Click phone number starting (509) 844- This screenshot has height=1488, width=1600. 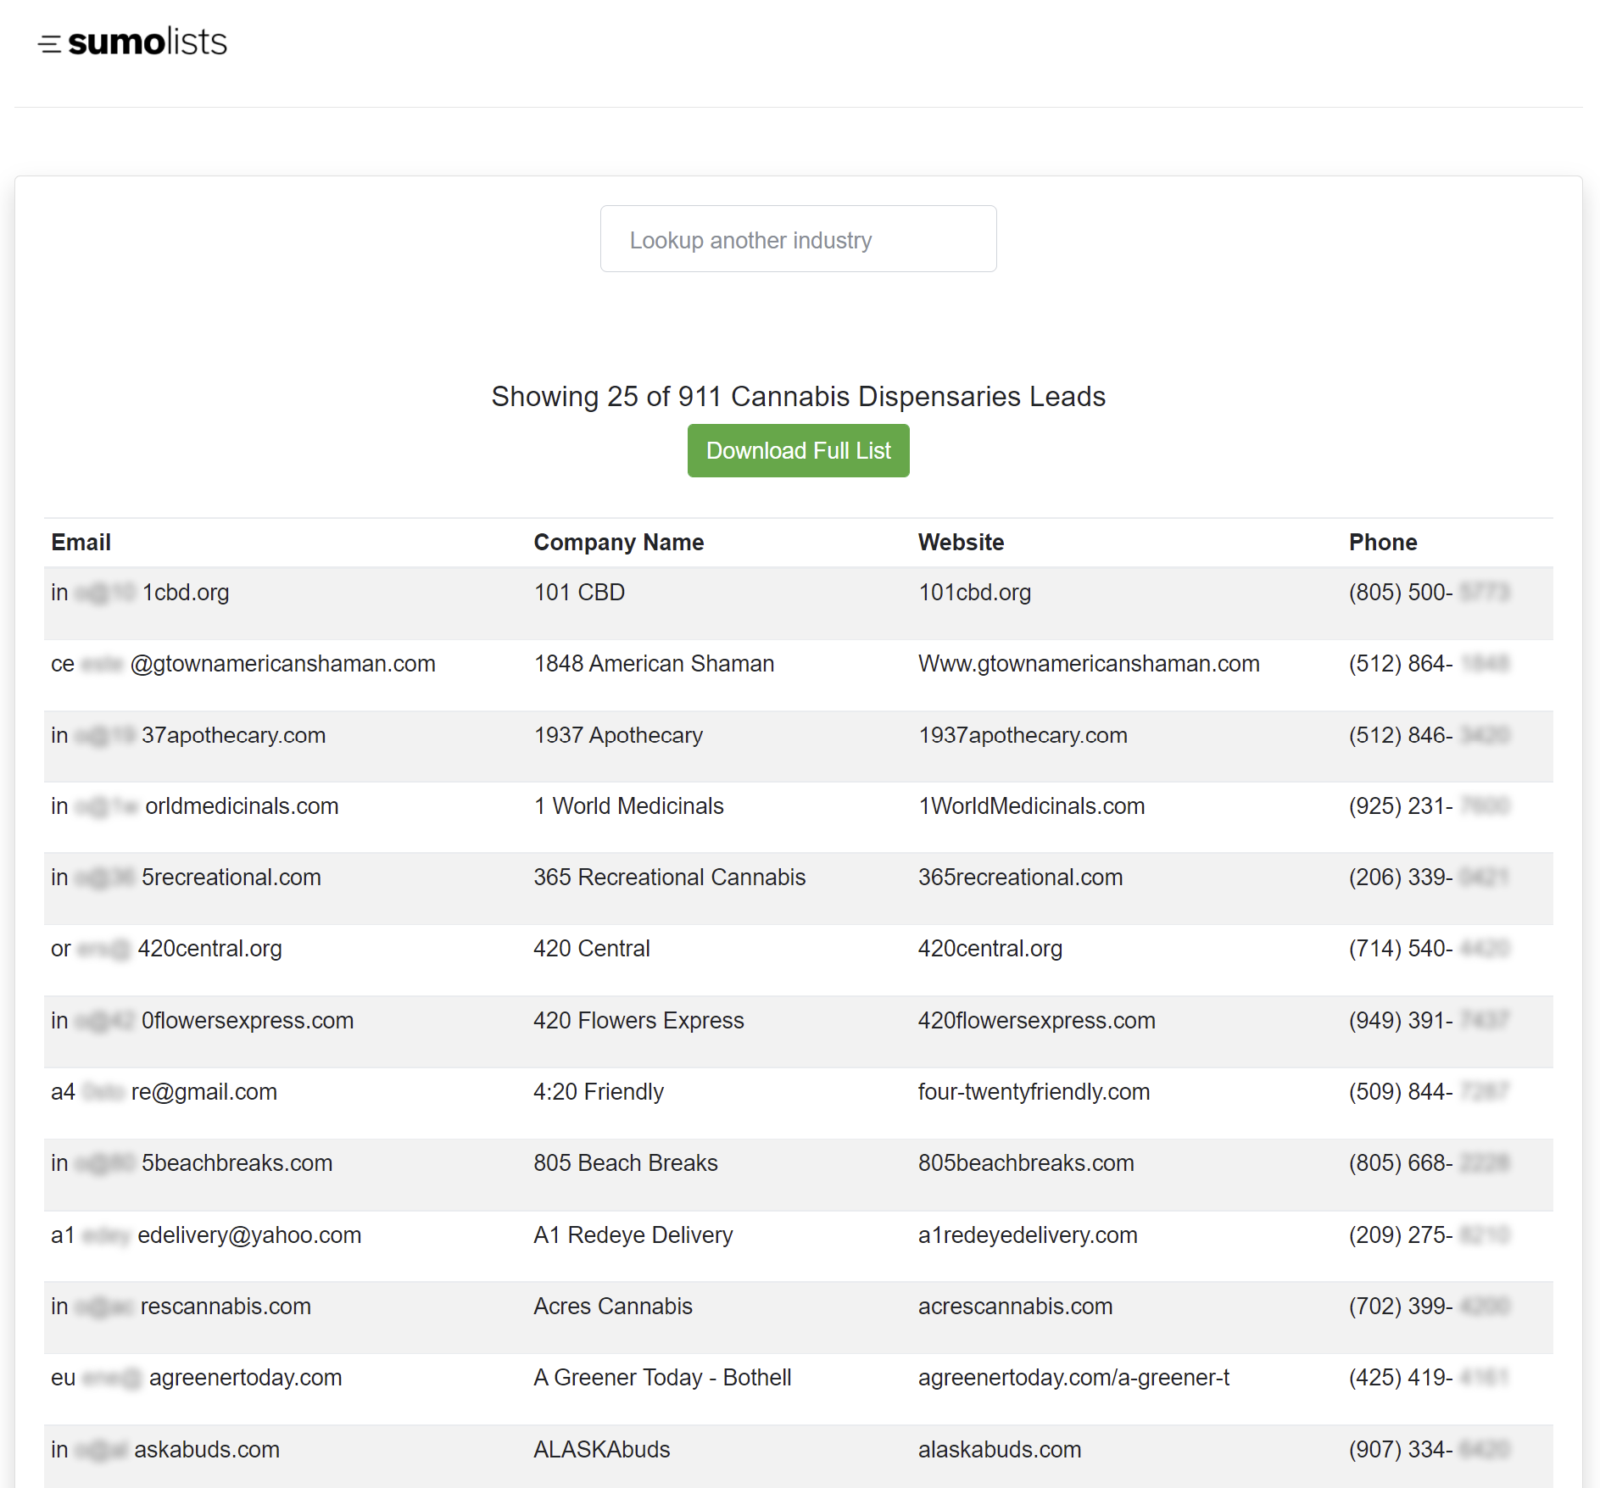coord(1429,1092)
